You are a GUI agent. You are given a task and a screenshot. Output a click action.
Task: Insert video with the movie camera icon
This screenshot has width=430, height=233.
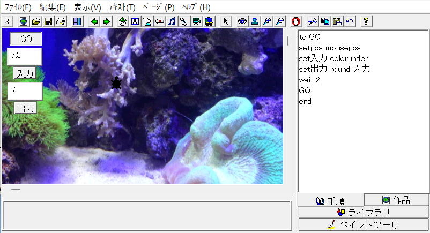(196, 21)
